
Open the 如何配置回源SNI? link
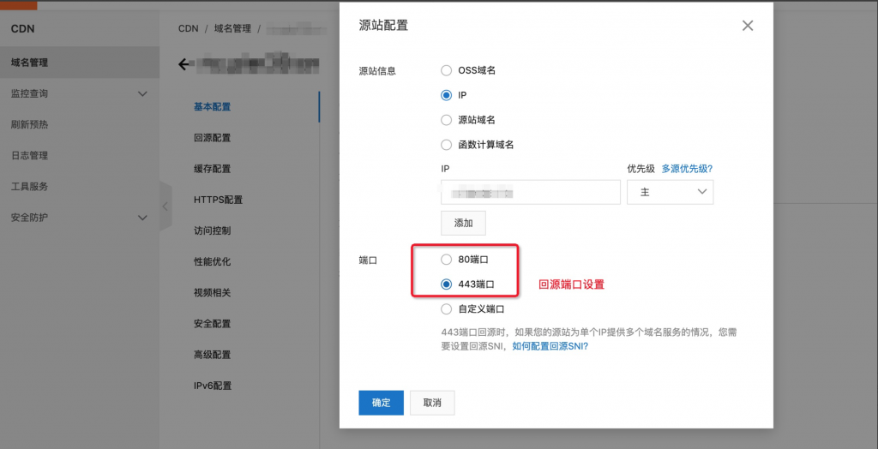click(x=550, y=346)
